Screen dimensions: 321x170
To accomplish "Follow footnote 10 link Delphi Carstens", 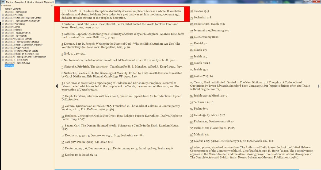I will coord(63,96).
